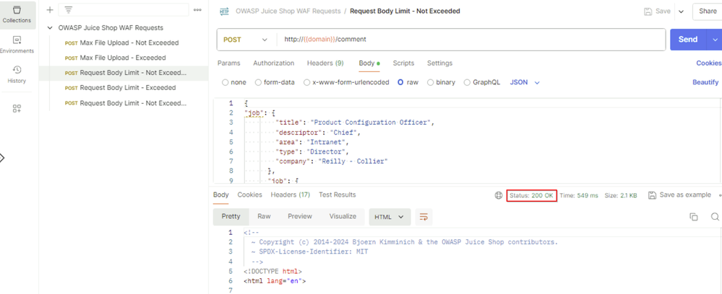Open the Environments sidebar panel
722x294 pixels.
tap(17, 45)
